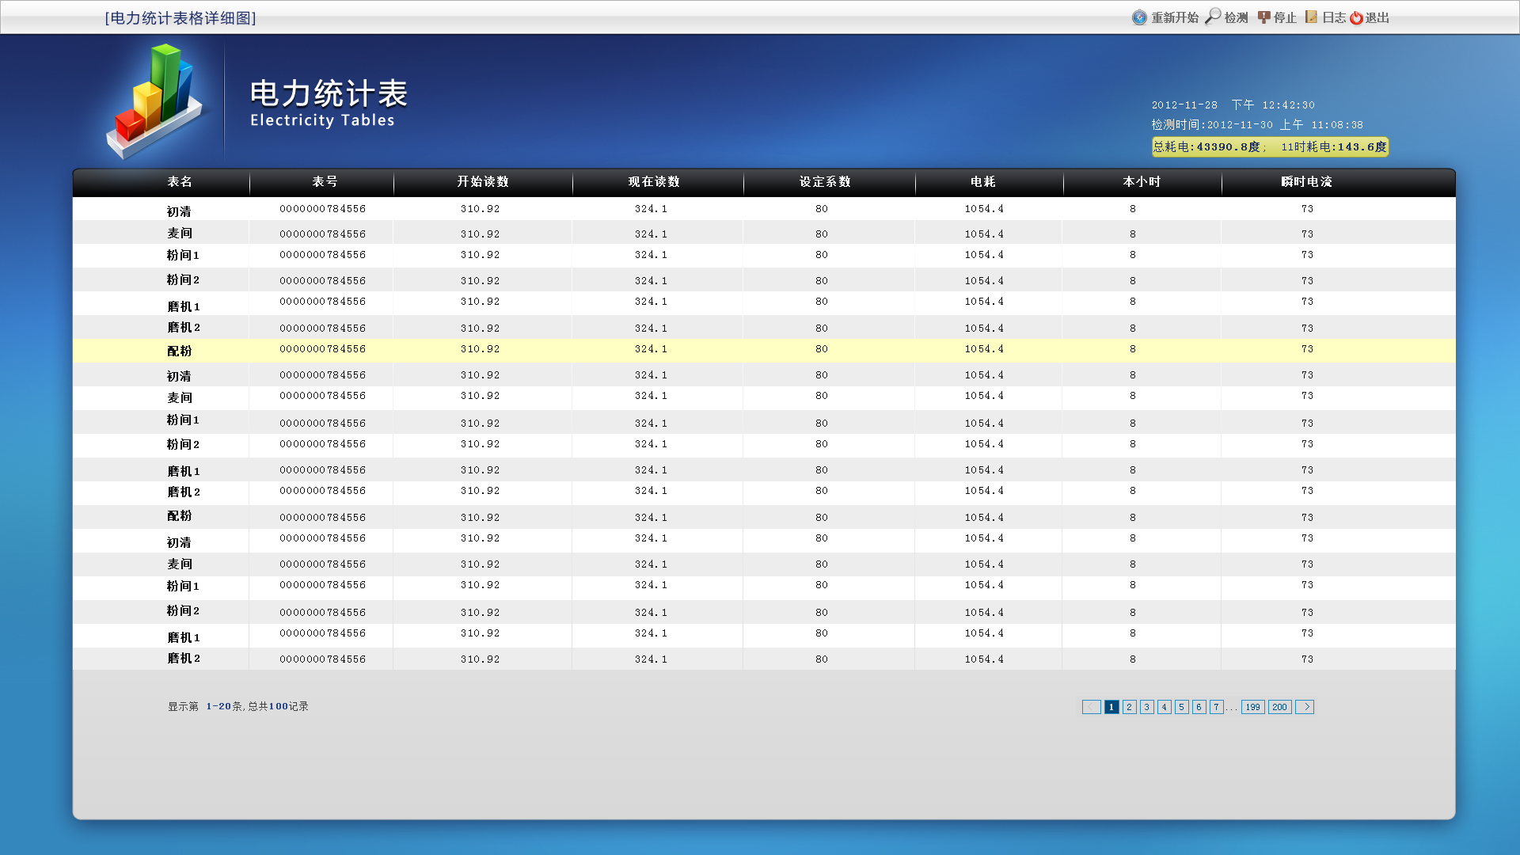Click the 电力统计表格详细图 title
Image resolution: width=1520 pixels, height=855 pixels.
click(180, 18)
